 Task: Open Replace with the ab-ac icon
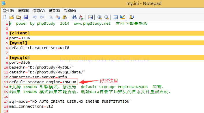pyautogui.click(x=81, y=17)
